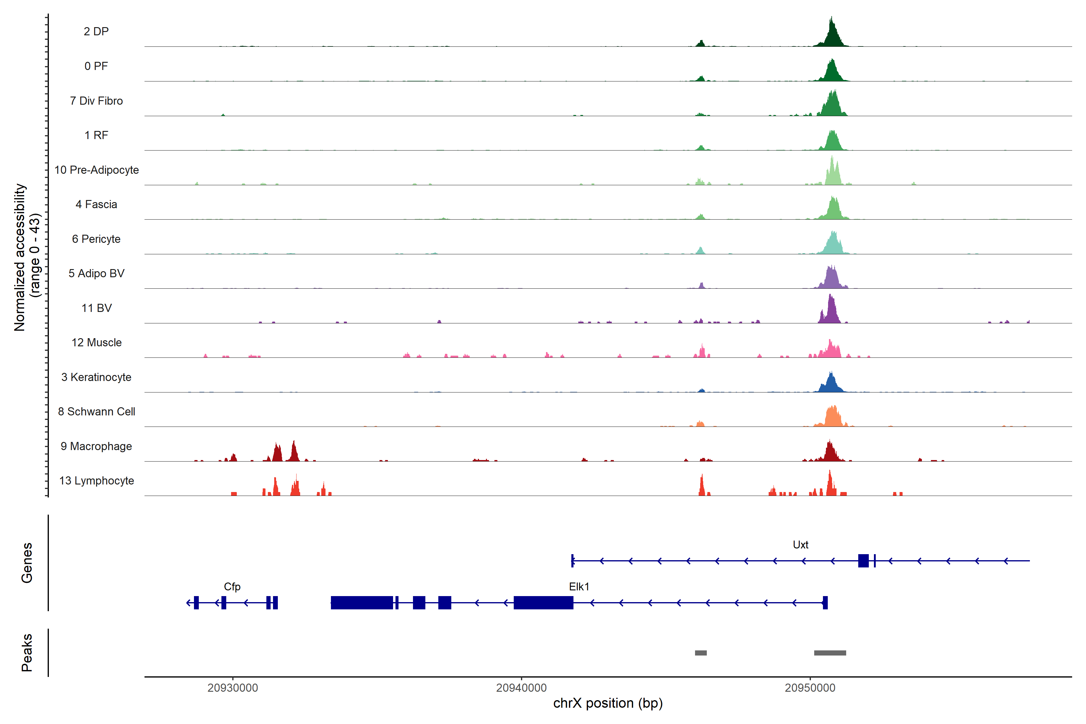Click the 3 Keratinocyte track label
The image size is (1086, 724).
point(96,377)
